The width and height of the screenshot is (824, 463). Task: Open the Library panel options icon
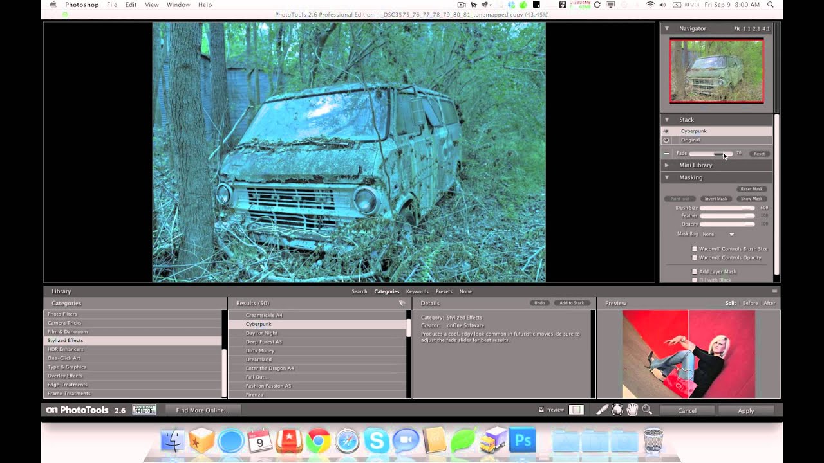[x=774, y=291]
